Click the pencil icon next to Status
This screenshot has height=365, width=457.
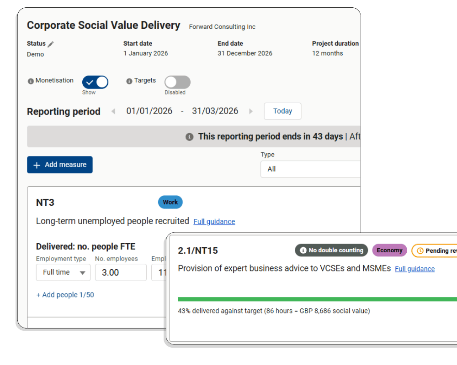click(51, 44)
